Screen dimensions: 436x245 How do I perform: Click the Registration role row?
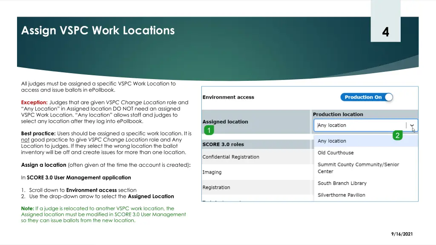point(216,188)
